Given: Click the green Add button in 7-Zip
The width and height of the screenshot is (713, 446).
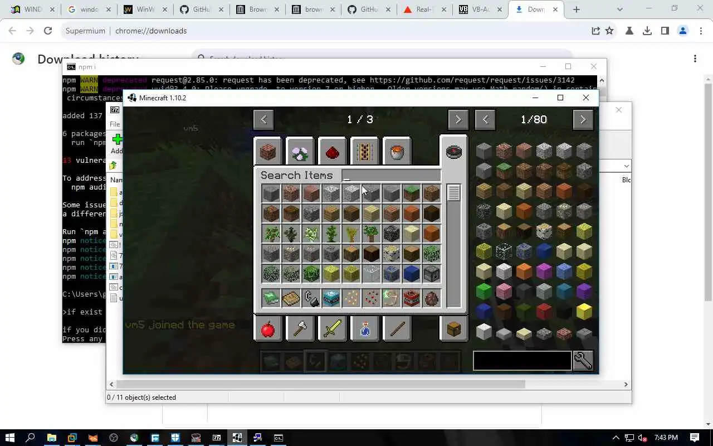Looking at the screenshot, I should (x=117, y=143).
